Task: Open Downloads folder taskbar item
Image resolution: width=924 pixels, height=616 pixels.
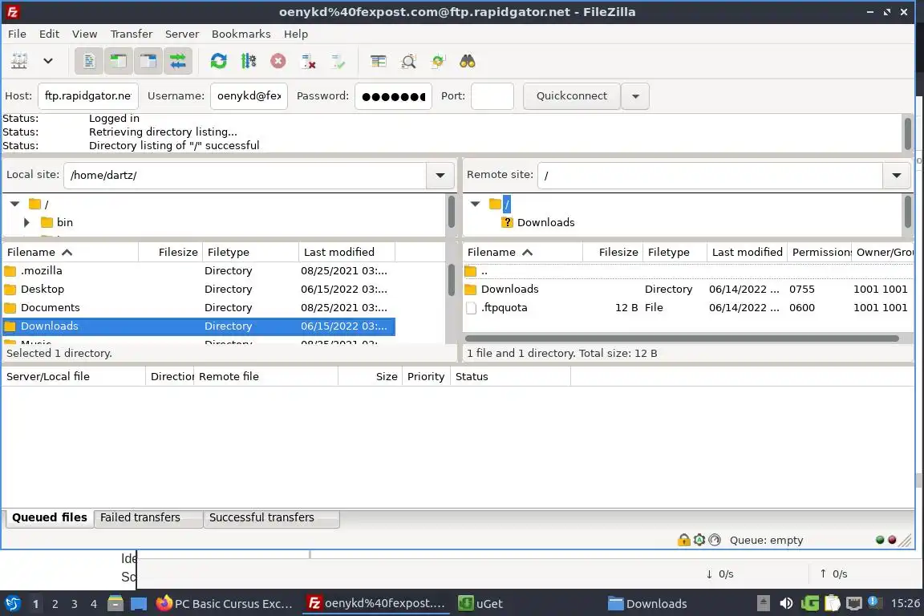Action: 647,604
